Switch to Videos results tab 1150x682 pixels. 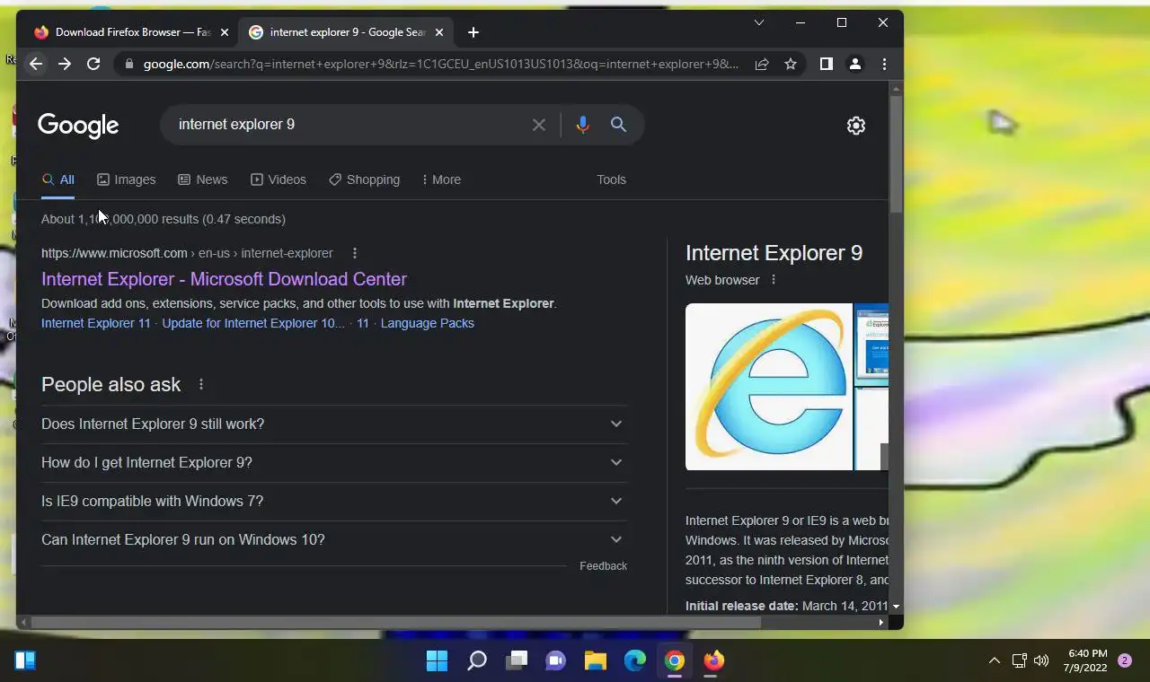point(279,179)
